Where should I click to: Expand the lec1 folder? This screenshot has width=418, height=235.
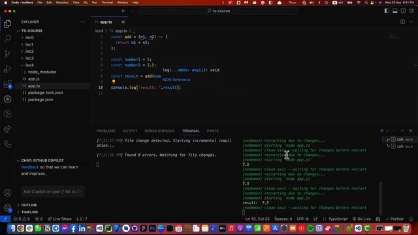(x=29, y=44)
